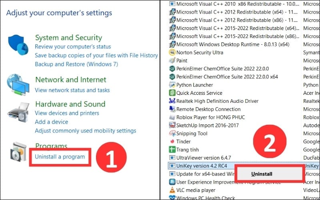Click the Realtek Audio Driver icon
Image resolution: width=320 pixels, height=200 pixels.
(172, 101)
